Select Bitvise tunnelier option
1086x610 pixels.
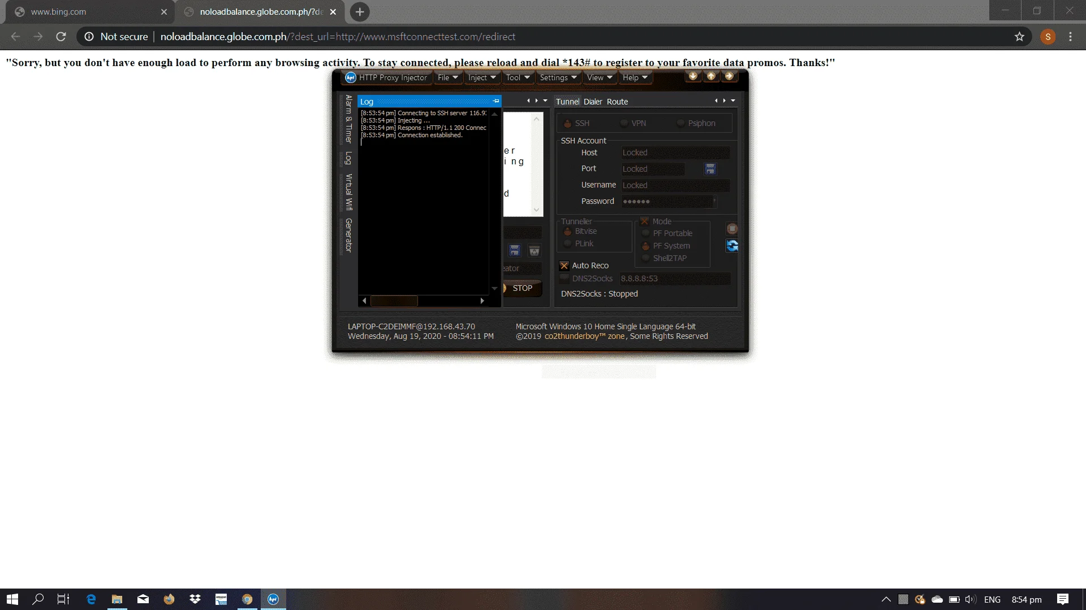click(580, 232)
